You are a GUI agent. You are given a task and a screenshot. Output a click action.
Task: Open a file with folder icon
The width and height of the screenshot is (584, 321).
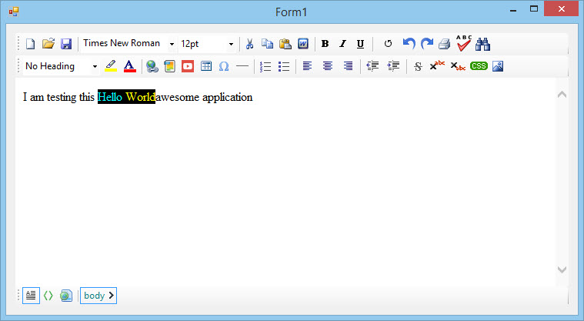[48, 44]
